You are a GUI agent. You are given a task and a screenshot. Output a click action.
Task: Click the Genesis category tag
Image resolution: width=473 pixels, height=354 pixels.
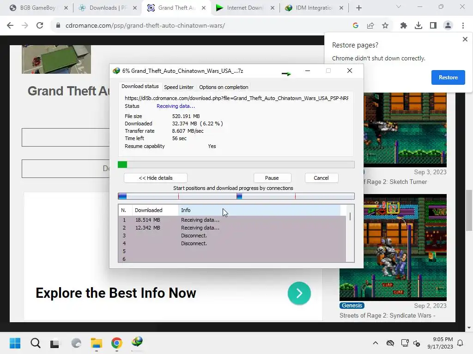(352, 306)
